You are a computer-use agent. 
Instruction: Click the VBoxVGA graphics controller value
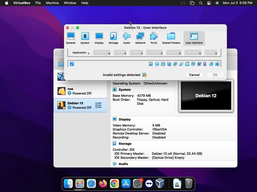click(x=159, y=129)
